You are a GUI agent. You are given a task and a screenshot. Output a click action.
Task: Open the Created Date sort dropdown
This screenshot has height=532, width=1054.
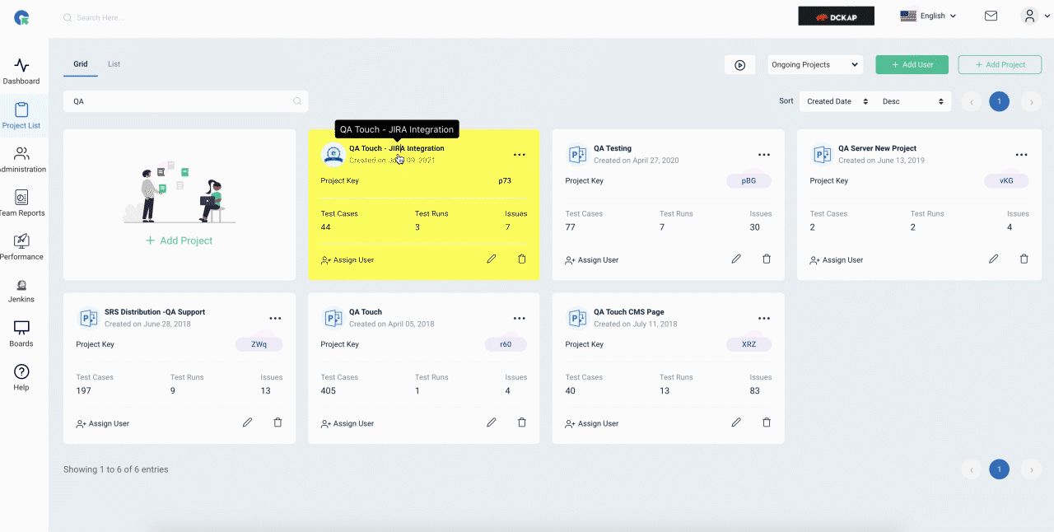pyautogui.click(x=837, y=101)
